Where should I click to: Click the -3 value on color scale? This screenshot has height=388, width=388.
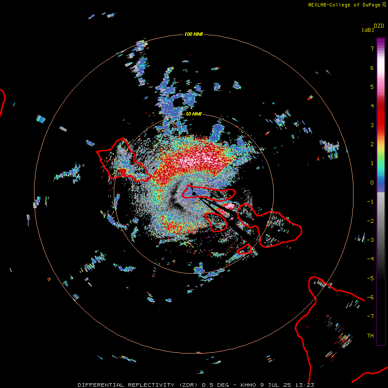tap(370, 240)
